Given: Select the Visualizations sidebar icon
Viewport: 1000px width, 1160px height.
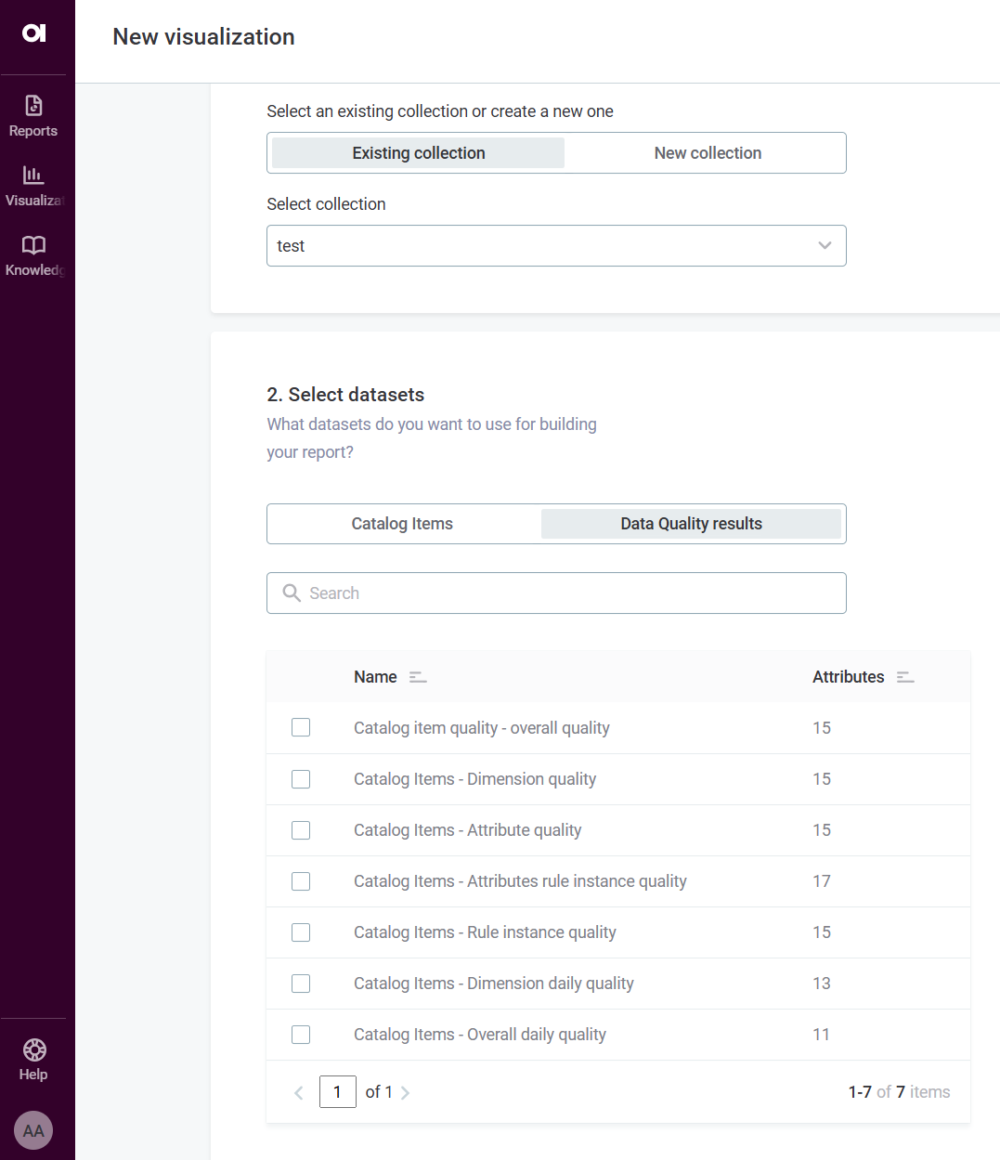Looking at the screenshot, I should 33,183.
